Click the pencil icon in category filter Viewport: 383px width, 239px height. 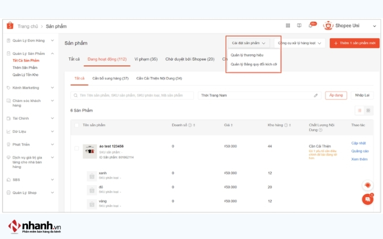(316, 95)
